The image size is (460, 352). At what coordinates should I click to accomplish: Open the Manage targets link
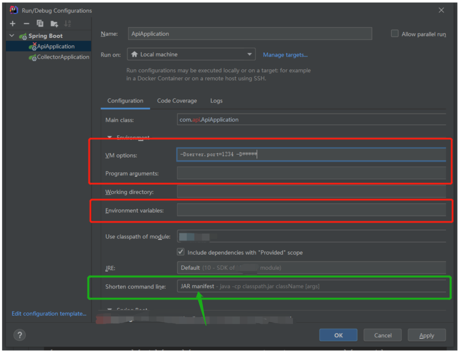click(x=285, y=55)
